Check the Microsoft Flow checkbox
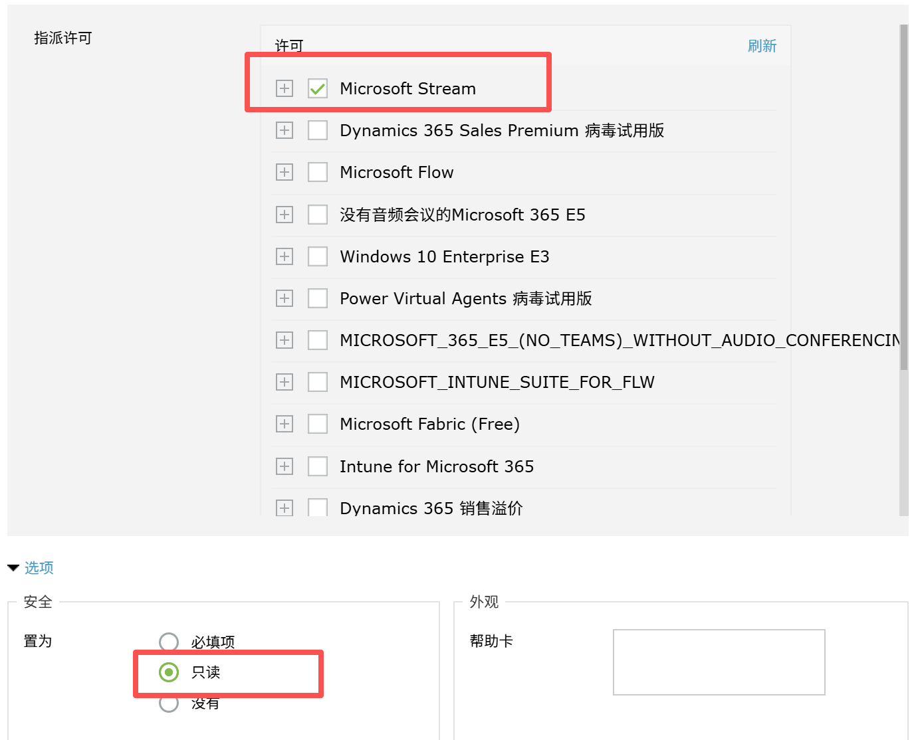 pyautogui.click(x=318, y=172)
